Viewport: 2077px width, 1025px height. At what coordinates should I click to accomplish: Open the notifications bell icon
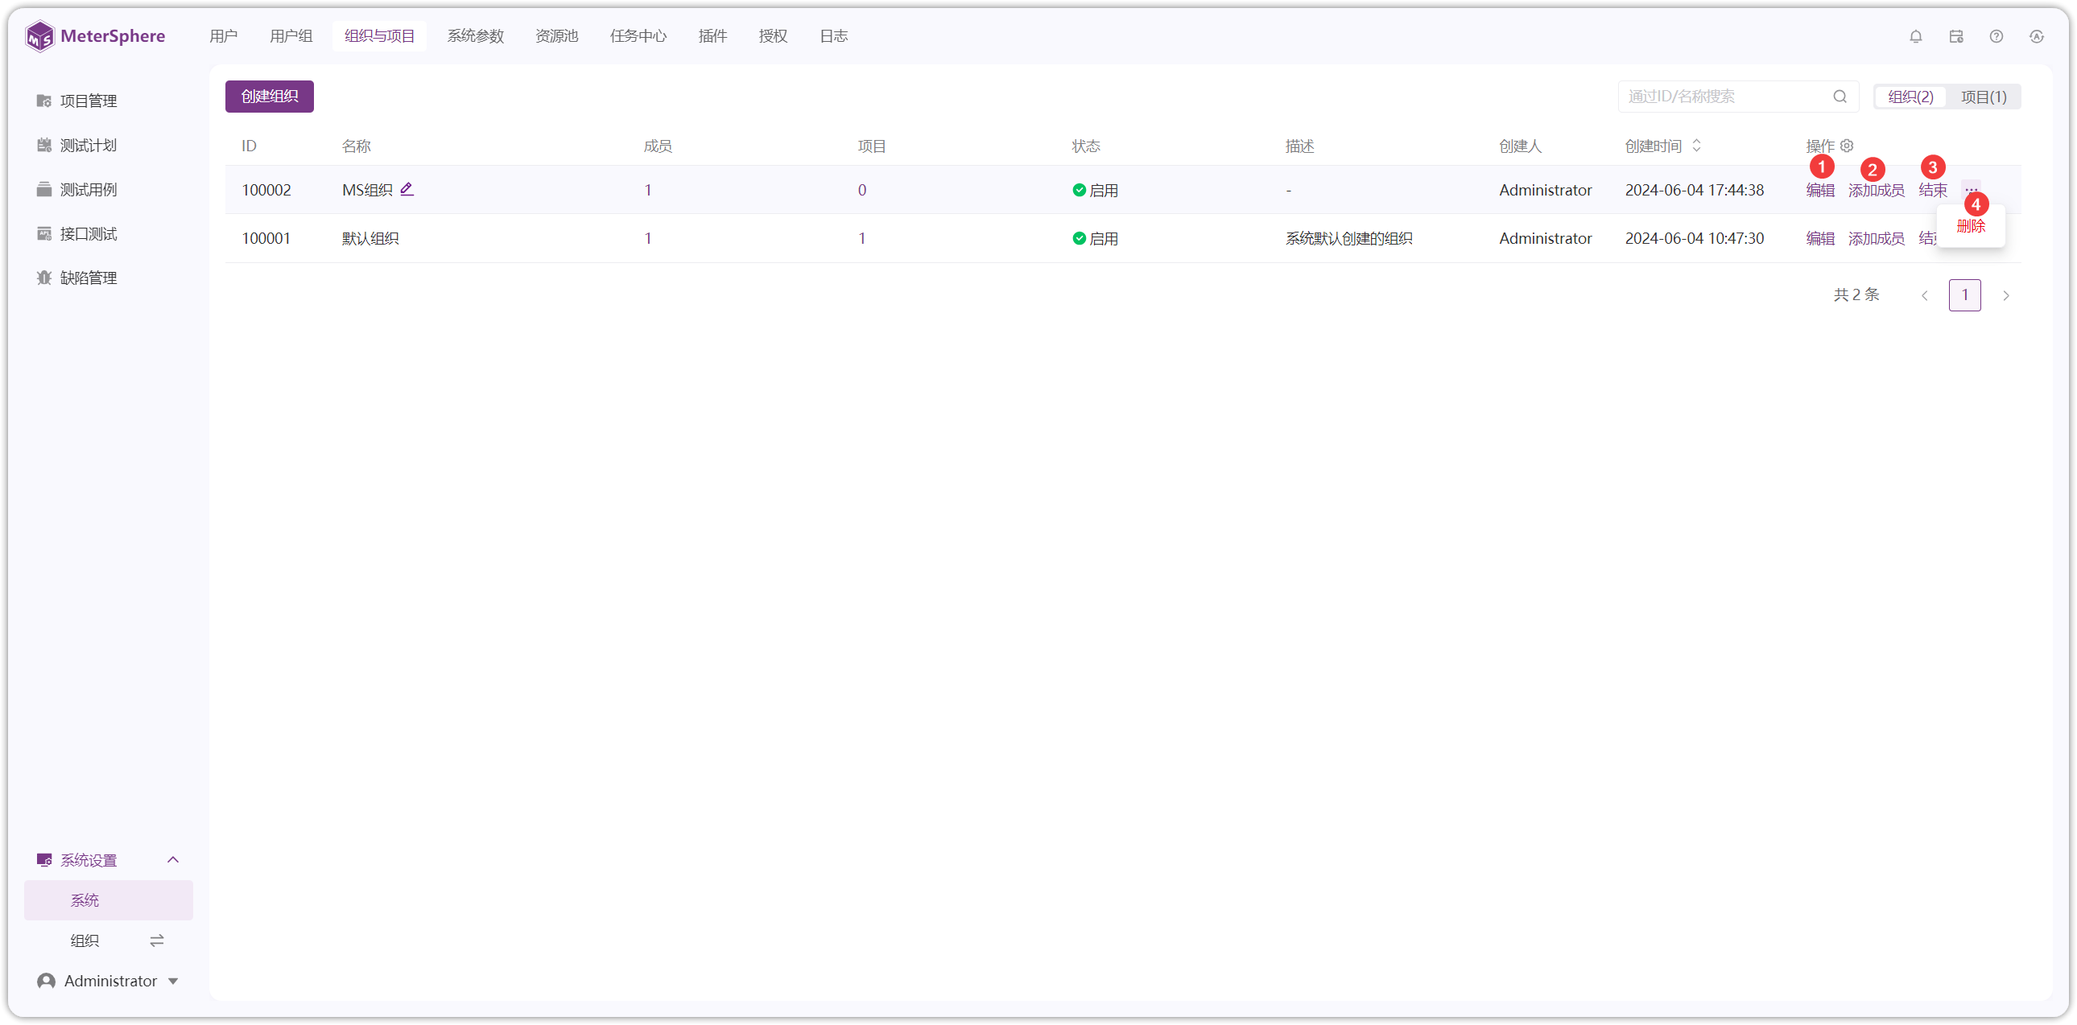[1916, 36]
